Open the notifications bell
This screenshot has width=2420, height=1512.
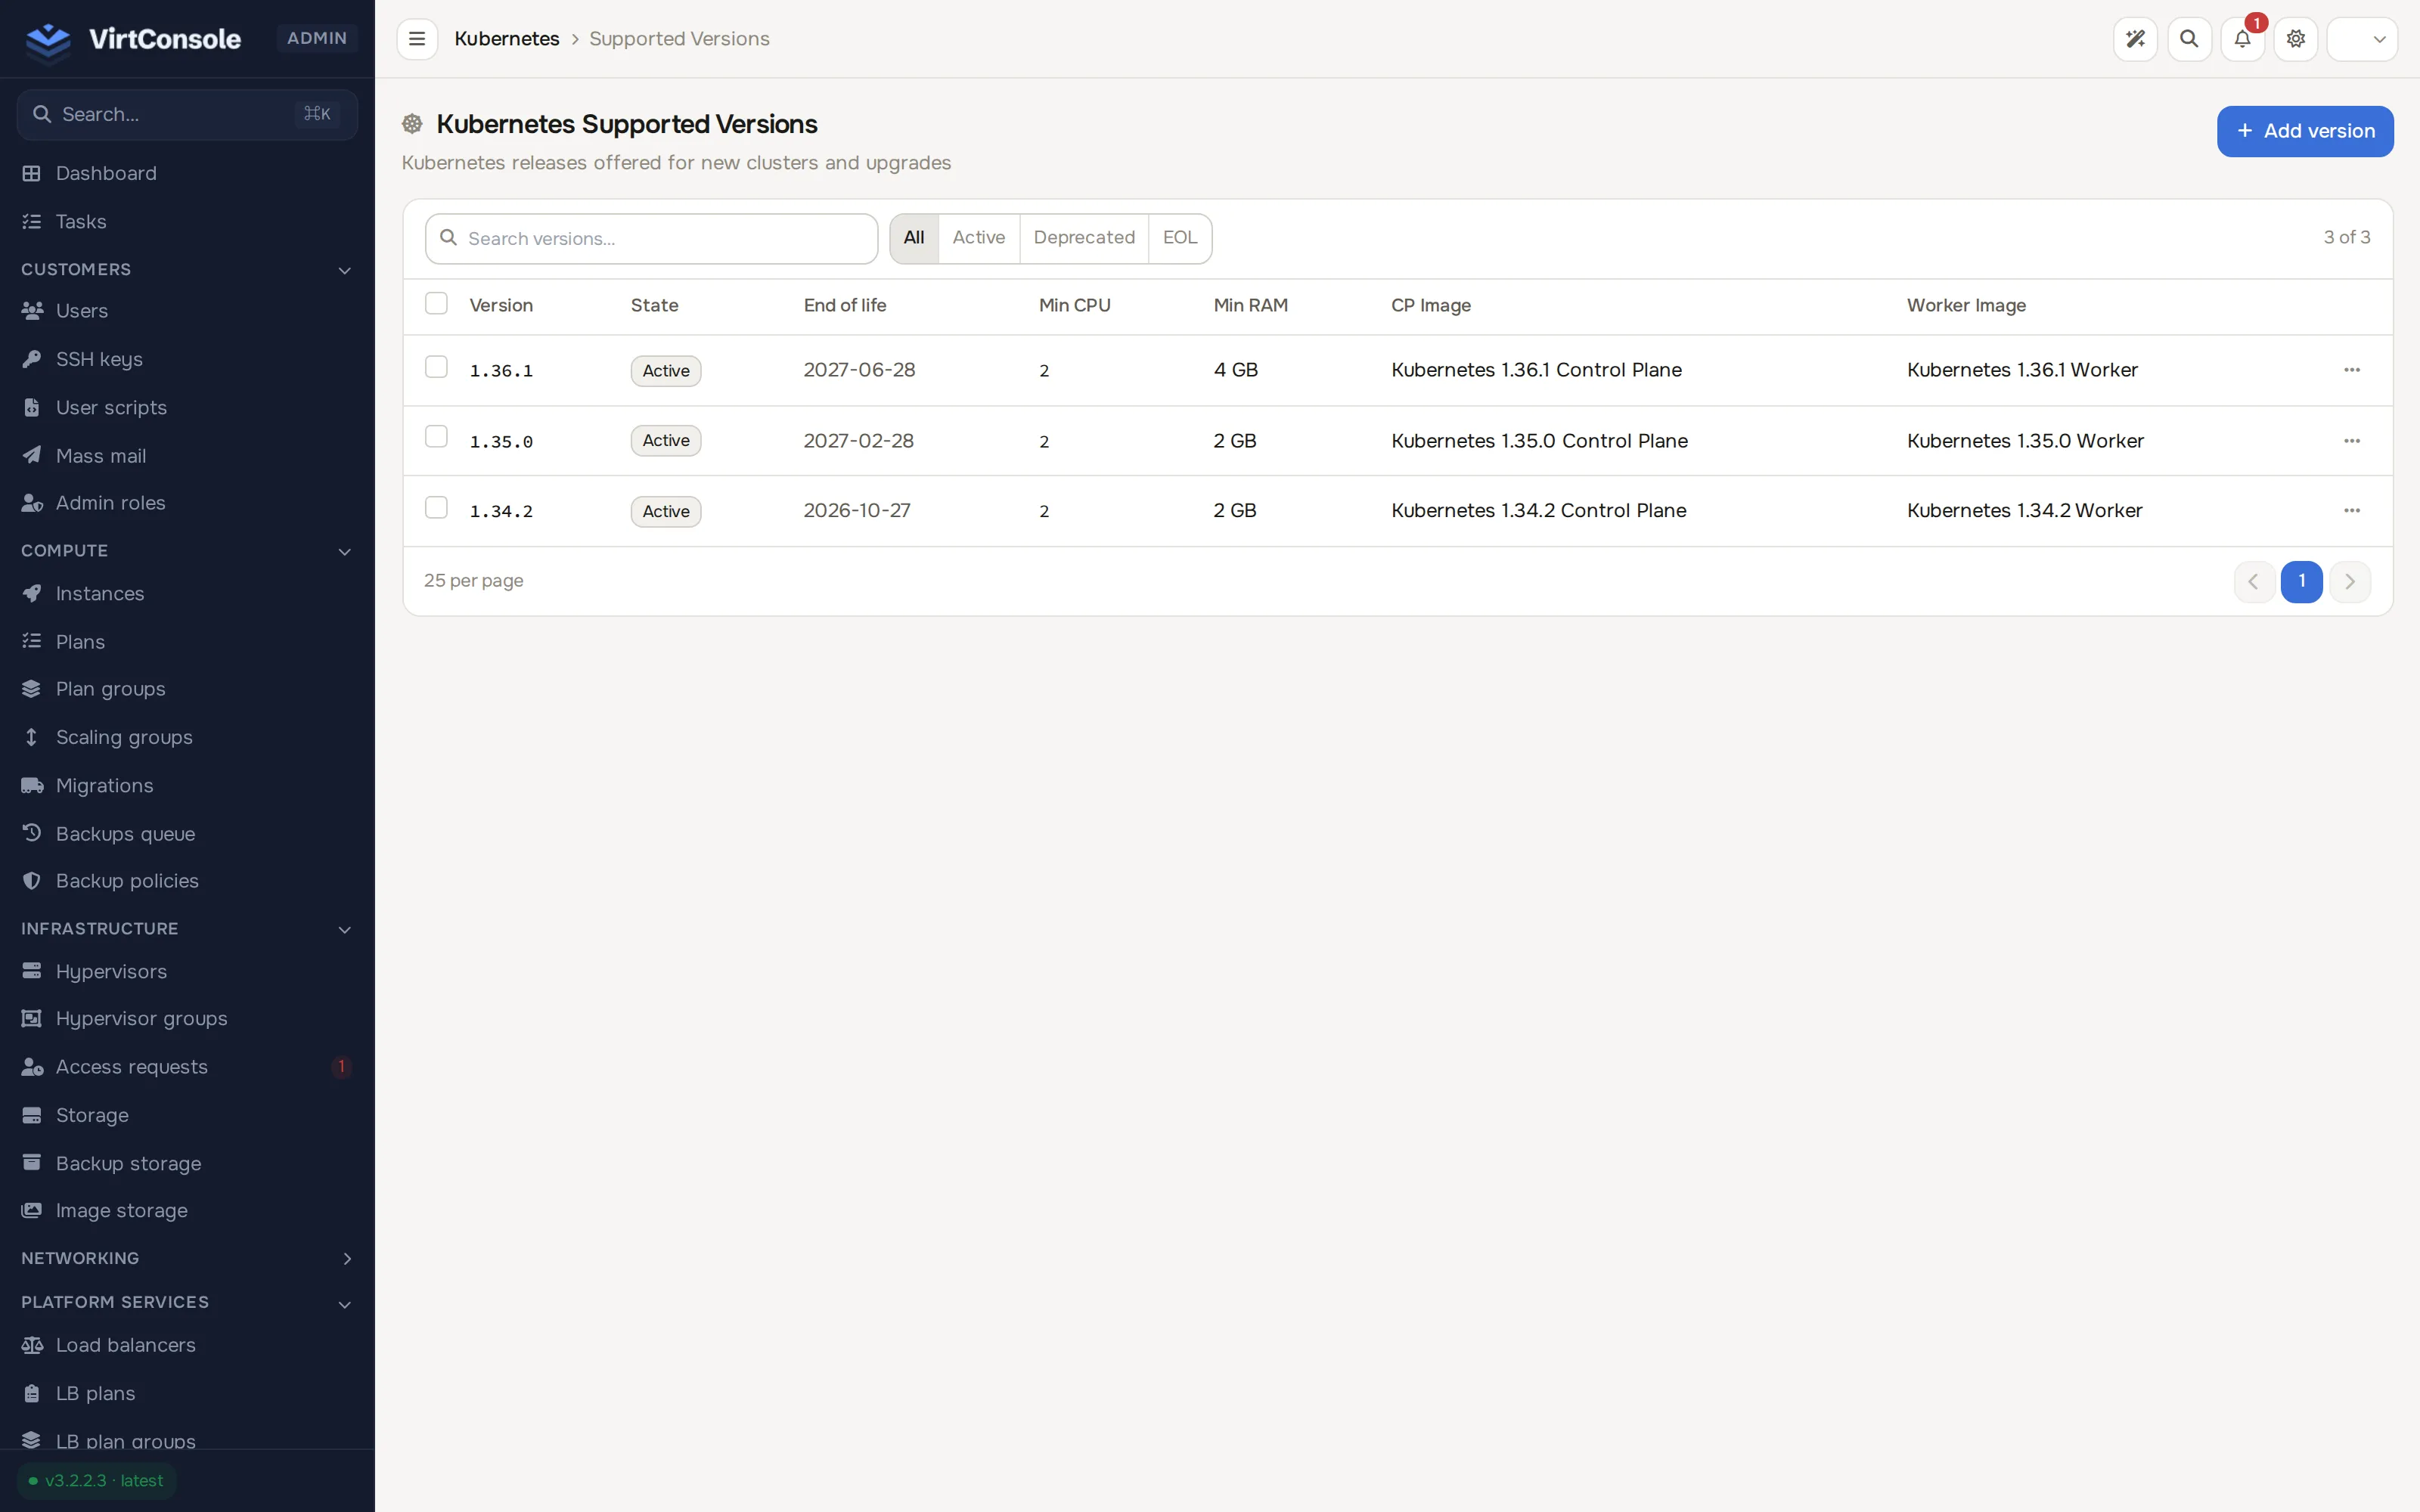point(2242,39)
